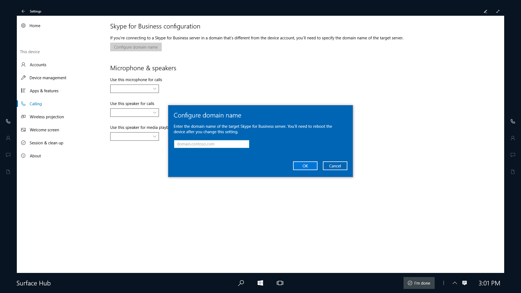Click the Device management icon
The height and width of the screenshot is (293, 521).
click(24, 78)
